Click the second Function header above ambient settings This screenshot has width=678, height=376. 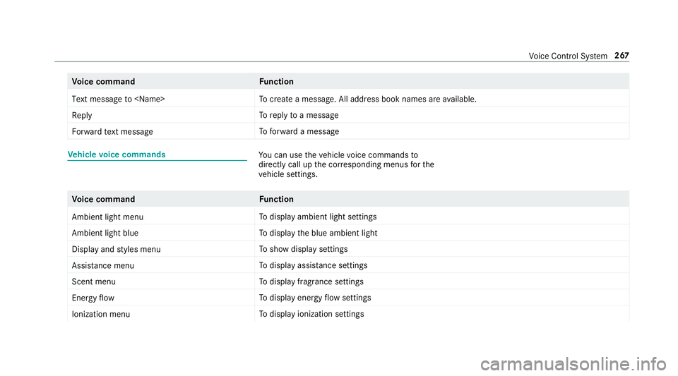[276, 199]
